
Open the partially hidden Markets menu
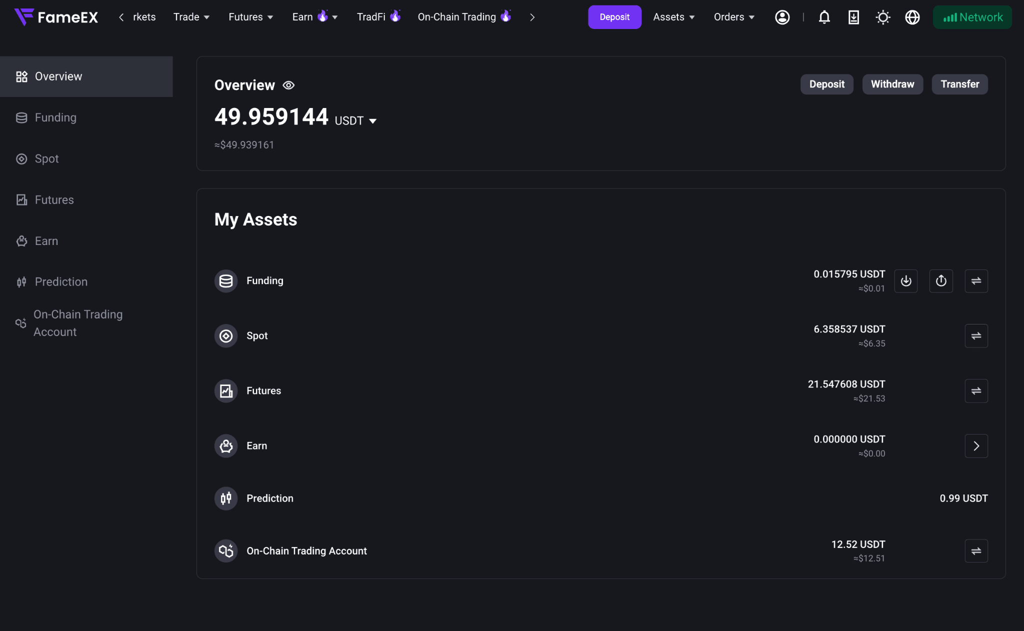pyautogui.click(x=144, y=17)
